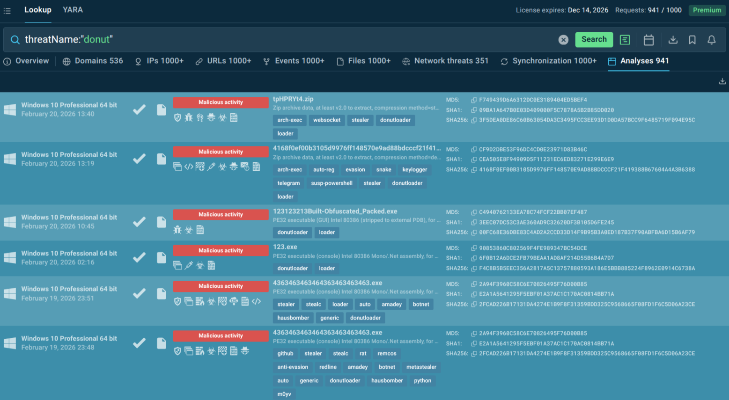Copy MD5 hash 90853860C802569F4FE989347BC54DCE
Image resolution: width=729 pixels, height=400 pixels.
pos(474,248)
